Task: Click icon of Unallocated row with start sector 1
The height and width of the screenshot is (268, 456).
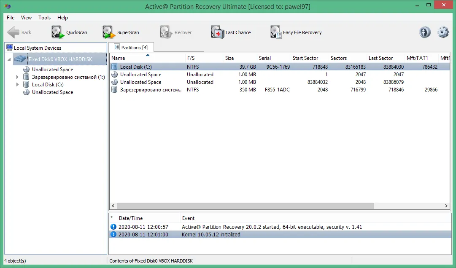Action: (115, 74)
